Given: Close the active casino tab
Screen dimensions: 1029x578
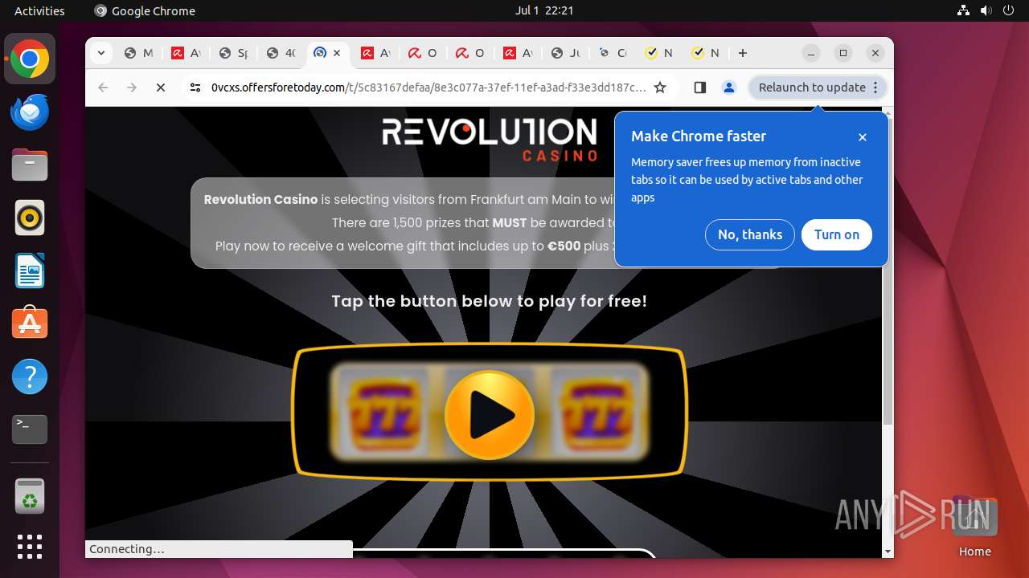Looking at the screenshot, I should [337, 53].
